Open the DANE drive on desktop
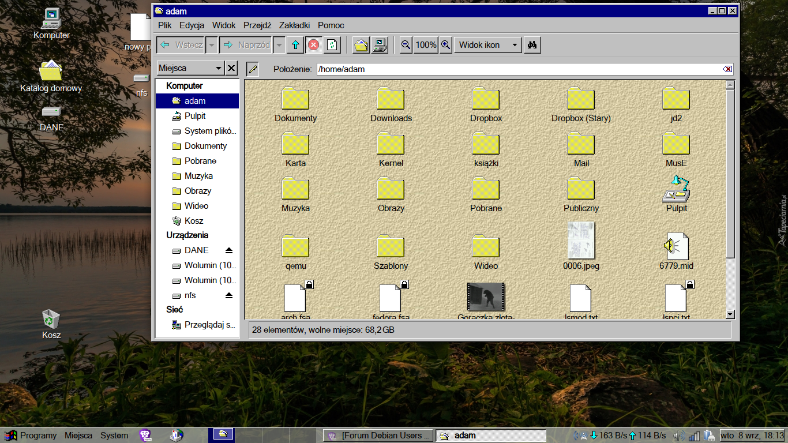The height and width of the screenshot is (443, 788). [x=51, y=119]
